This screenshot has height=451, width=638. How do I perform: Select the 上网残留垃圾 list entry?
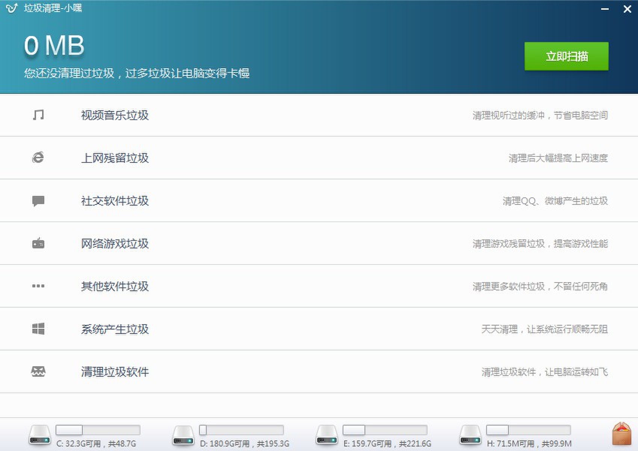pyautogui.click(x=114, y=158)
